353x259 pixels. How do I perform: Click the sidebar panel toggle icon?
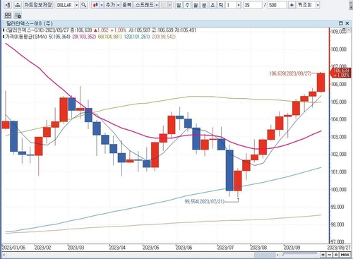pyautogui.click(x=8, y=5)
